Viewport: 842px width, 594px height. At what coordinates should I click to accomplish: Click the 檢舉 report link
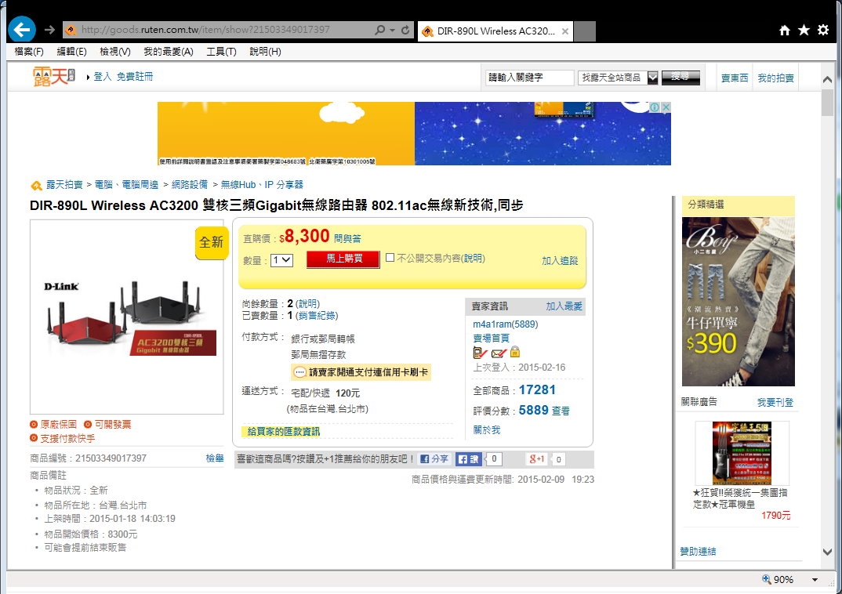pyautogui.click(x=215, y=458)
